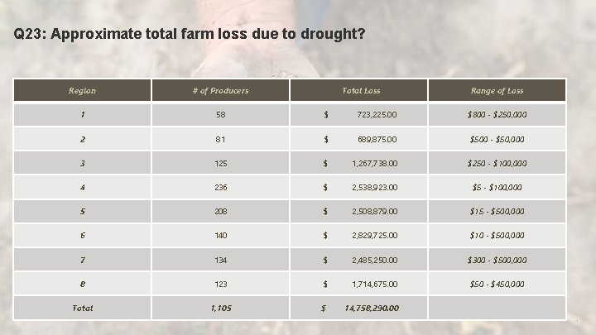
Task: Click the Total row label
Action: (82, 308)
